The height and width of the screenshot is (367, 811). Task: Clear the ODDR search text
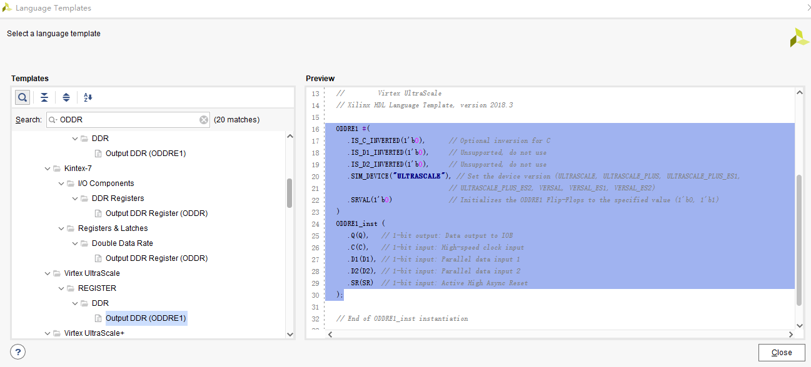click(x=204, y=120)
